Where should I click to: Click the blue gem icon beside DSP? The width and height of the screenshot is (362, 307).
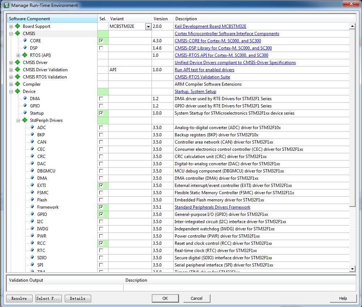(25, 47)
